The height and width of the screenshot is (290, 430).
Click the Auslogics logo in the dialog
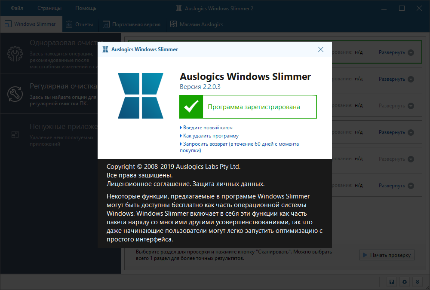tap(140, 95)
